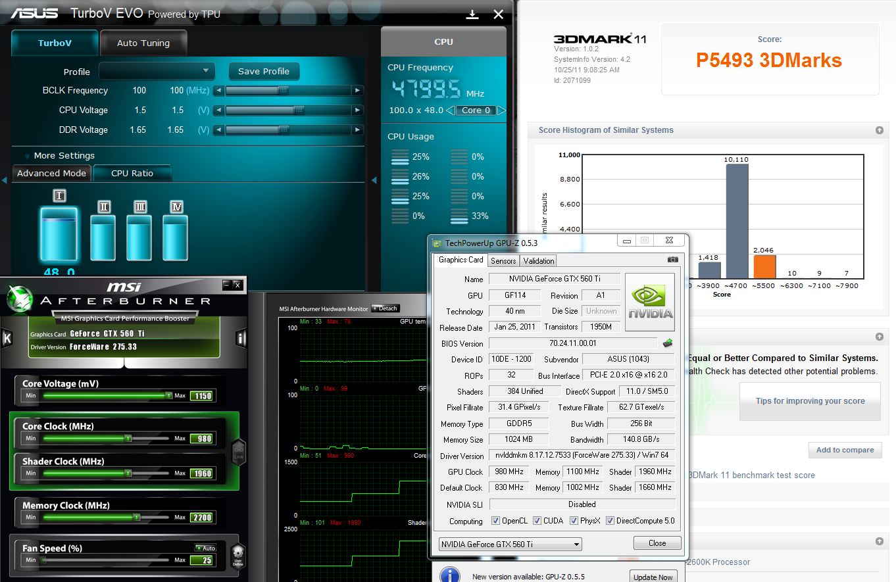Click the GPU-Z update info icon
Screen dimensions: 896x582
coord(449,575)
